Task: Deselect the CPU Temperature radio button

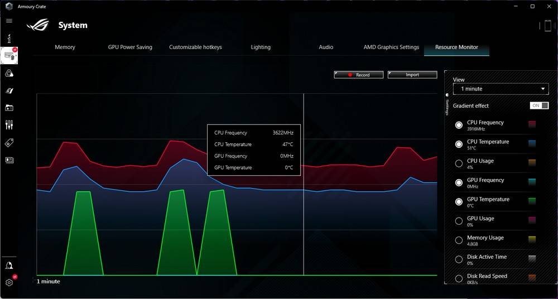Action: 459,144
